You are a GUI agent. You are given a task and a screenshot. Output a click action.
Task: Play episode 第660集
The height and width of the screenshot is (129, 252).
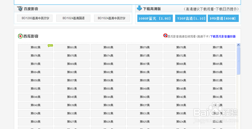pos(181,72)
